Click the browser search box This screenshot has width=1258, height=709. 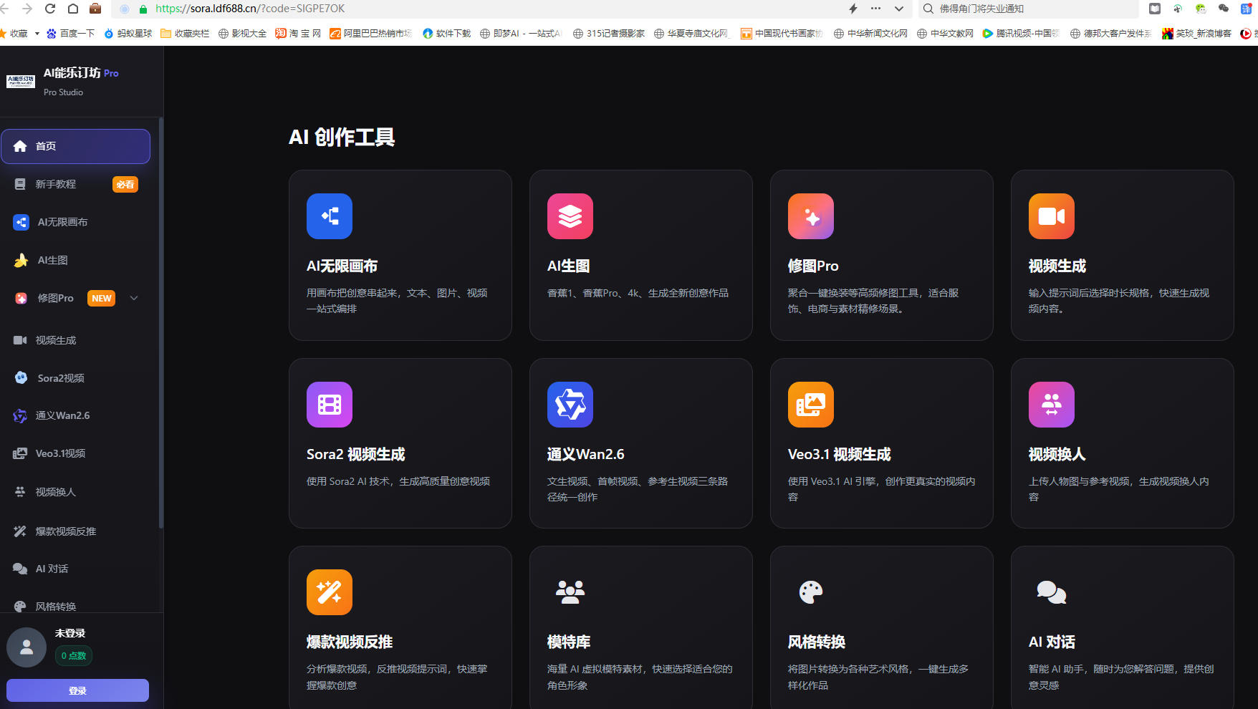tap(1029, 9)
